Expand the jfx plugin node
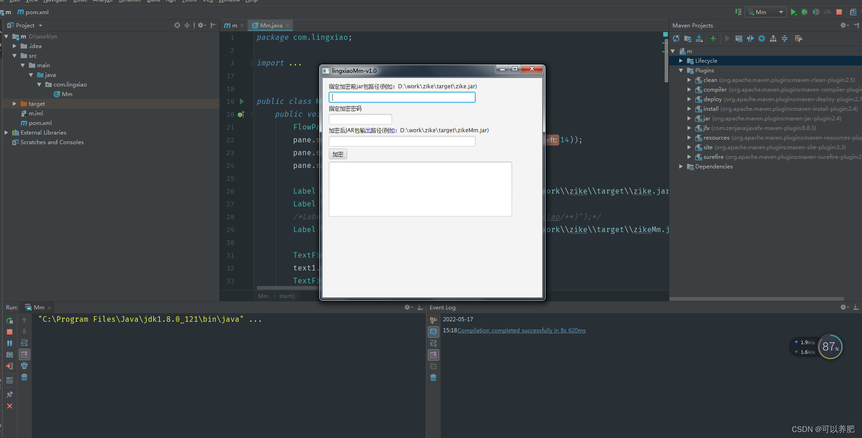Viewport: 862px width, 438px height. click(x=689, y=128)
